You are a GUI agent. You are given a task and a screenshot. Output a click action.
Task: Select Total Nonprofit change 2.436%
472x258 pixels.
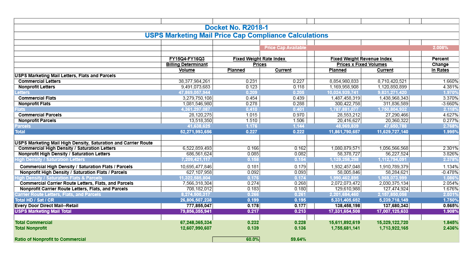[450, 228]
